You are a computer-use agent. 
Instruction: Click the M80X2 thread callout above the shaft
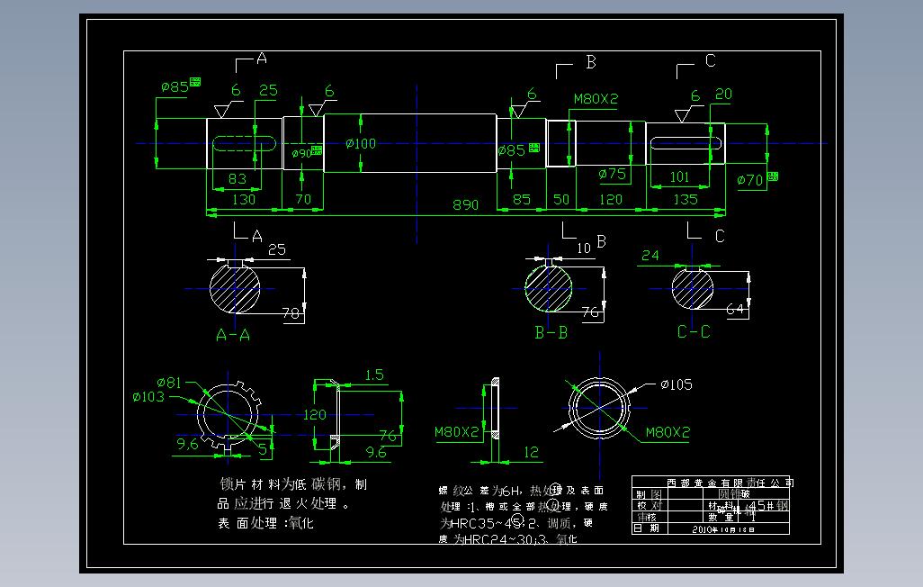click(596, 98)
